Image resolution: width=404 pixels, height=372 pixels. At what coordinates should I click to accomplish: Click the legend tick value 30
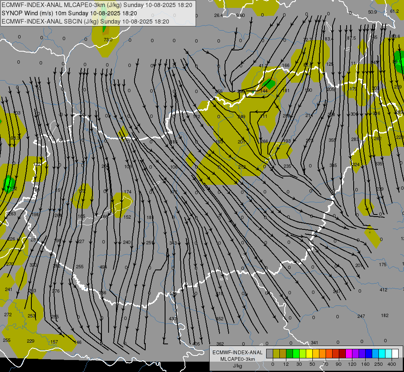pos(299,364)
